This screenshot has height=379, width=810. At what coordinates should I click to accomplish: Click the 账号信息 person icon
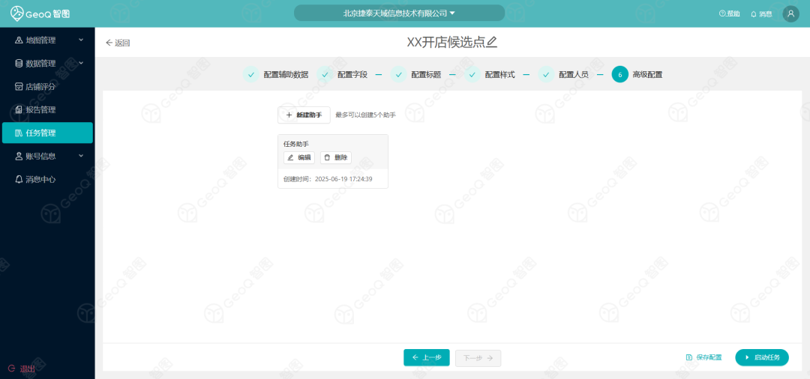[x=19, y=157]
